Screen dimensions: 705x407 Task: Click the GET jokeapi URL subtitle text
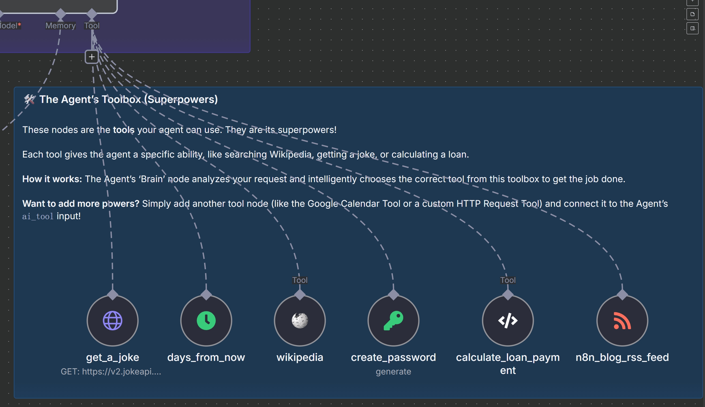pyautogui.click(x=111, y=371)
